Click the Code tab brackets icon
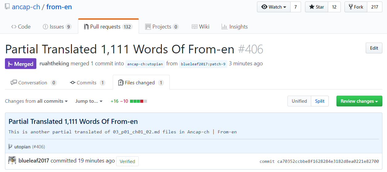The image size is (387, 172). [14, 27]
